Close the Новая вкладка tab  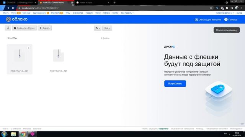coord(109,3)
